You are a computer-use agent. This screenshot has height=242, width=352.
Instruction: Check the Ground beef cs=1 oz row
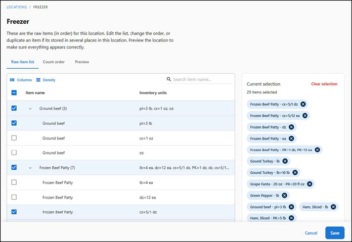click(x=14, y=138)
